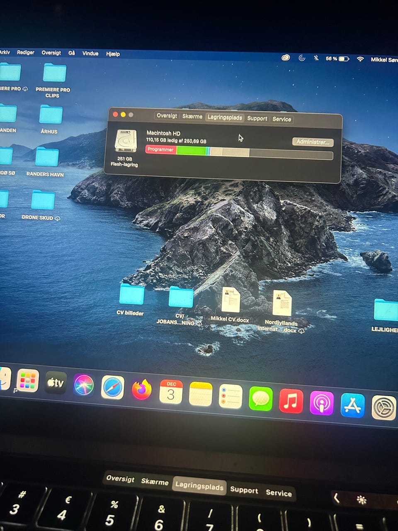Click the battery 56 % indicator

337,59
